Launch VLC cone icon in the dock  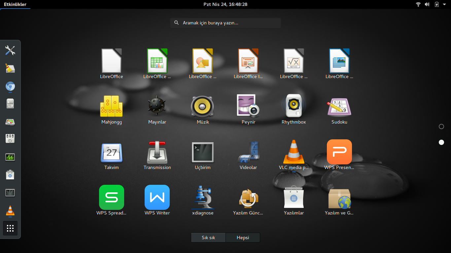tap(10, 211)
